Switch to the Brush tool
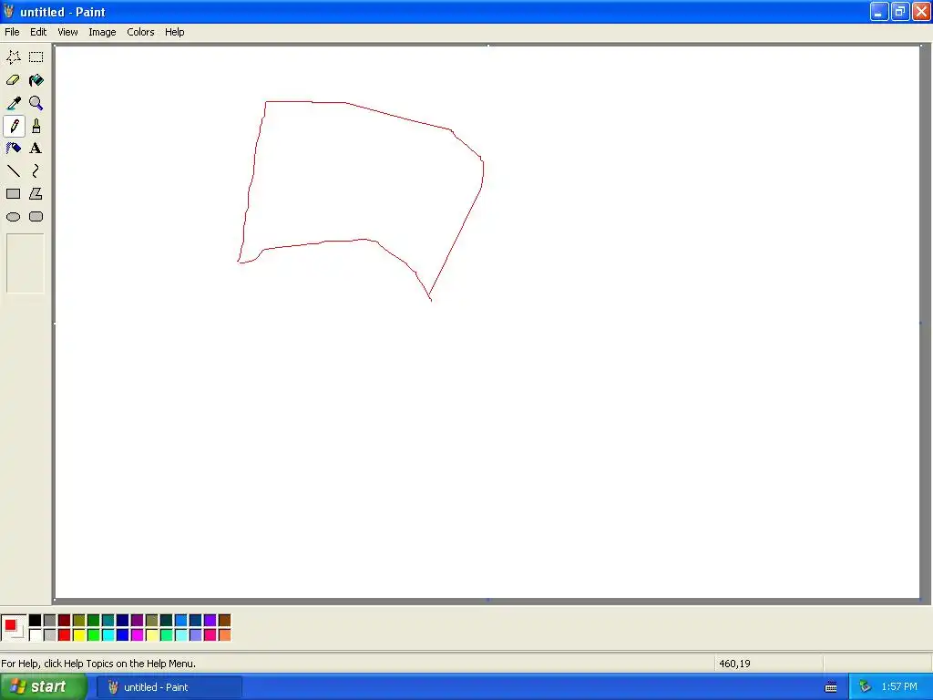 click(x=36, y=126)
